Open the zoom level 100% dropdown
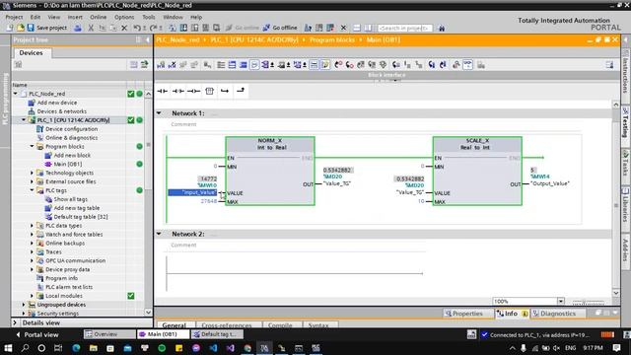 (x=561, y=301)
